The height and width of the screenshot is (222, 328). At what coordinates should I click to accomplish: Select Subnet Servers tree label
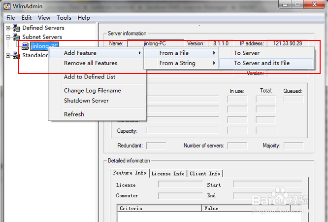[x=42, y=37]
